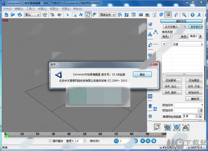208x151 pixels.
Task: Click the blue up-arrow circle icon
Action: (x=192, y=15)
